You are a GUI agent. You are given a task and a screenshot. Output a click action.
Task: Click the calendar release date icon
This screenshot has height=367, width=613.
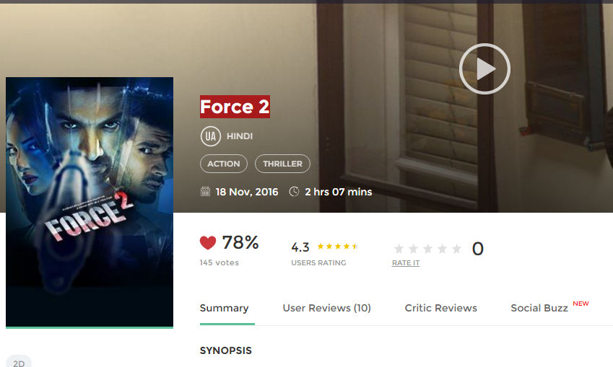pos(205,192)
